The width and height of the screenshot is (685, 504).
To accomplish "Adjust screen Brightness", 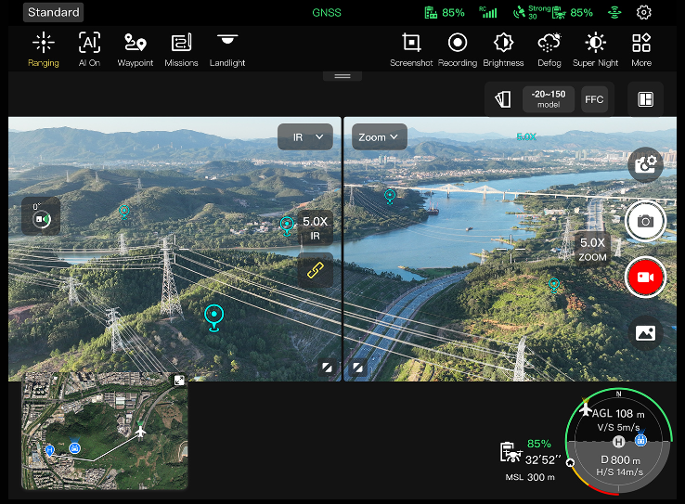I will 503,49.
